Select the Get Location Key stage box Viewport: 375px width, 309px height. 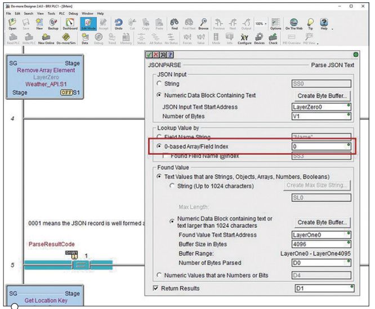(x=45, y=295)
